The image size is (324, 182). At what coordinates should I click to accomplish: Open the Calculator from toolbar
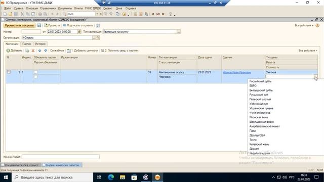(135, 14)
